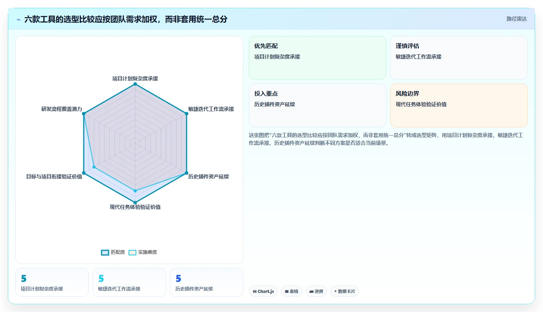The image size is (543, 312).
Task: Click 项目计划复杂度承接 text in 优先匹配 card
Action: tap(277, 57)
